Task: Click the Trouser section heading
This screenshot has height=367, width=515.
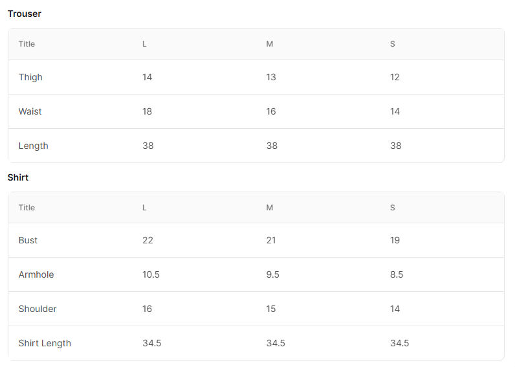Action: tap(25, 14)
